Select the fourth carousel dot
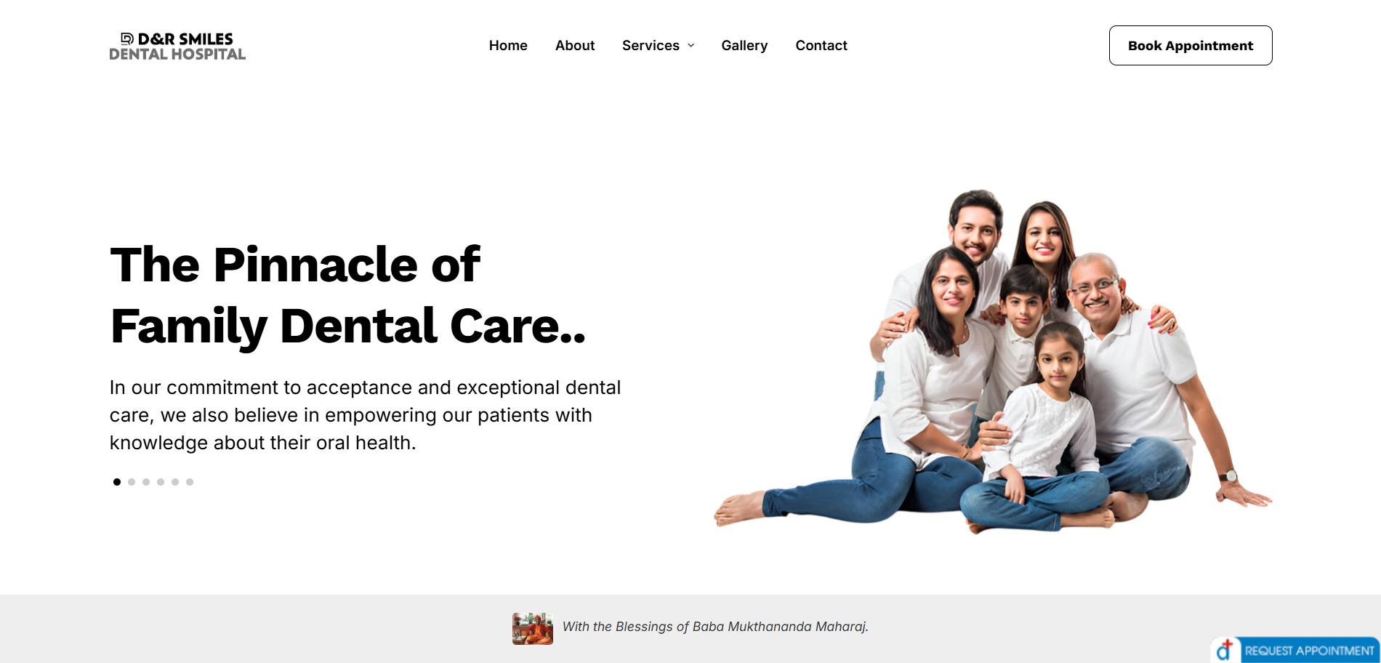 (x=161, y=482)
